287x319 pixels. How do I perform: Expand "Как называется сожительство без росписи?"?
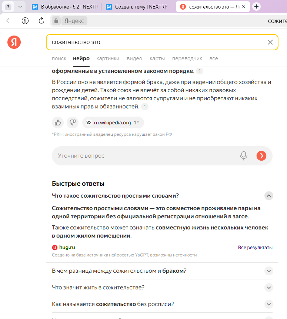[x=269, y=304]
